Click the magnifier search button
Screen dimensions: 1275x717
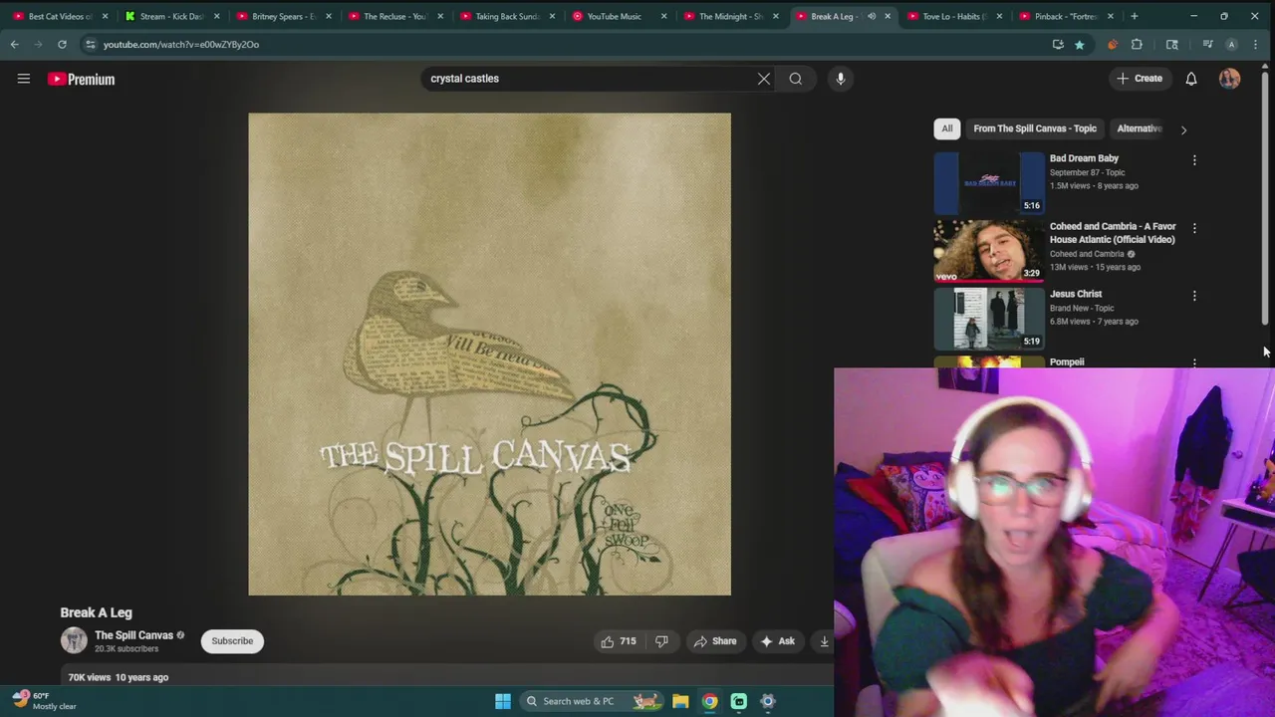796,79
